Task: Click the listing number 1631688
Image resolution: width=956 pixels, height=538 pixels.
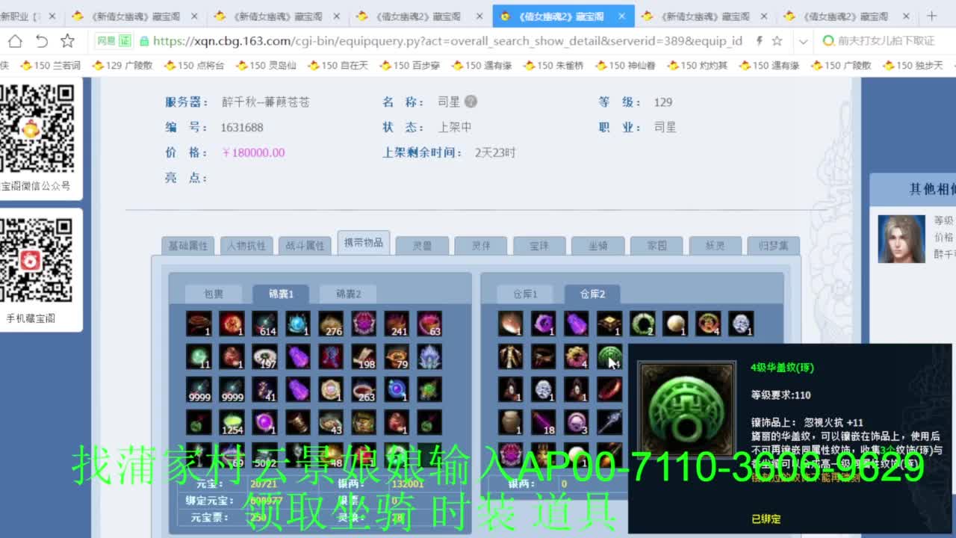Action: (x=242, y=127)
